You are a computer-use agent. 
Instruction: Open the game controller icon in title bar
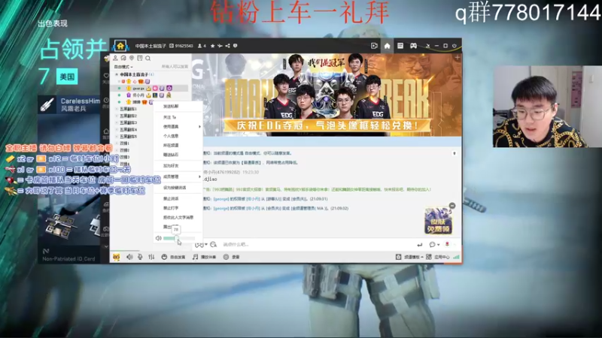[x=413, y=46]
